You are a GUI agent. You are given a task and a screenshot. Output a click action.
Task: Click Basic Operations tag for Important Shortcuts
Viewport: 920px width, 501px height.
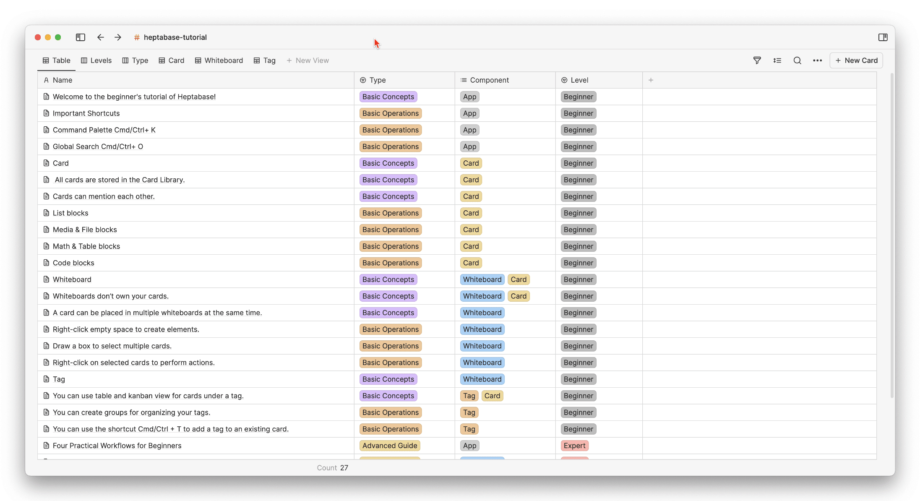coord(391,113)
